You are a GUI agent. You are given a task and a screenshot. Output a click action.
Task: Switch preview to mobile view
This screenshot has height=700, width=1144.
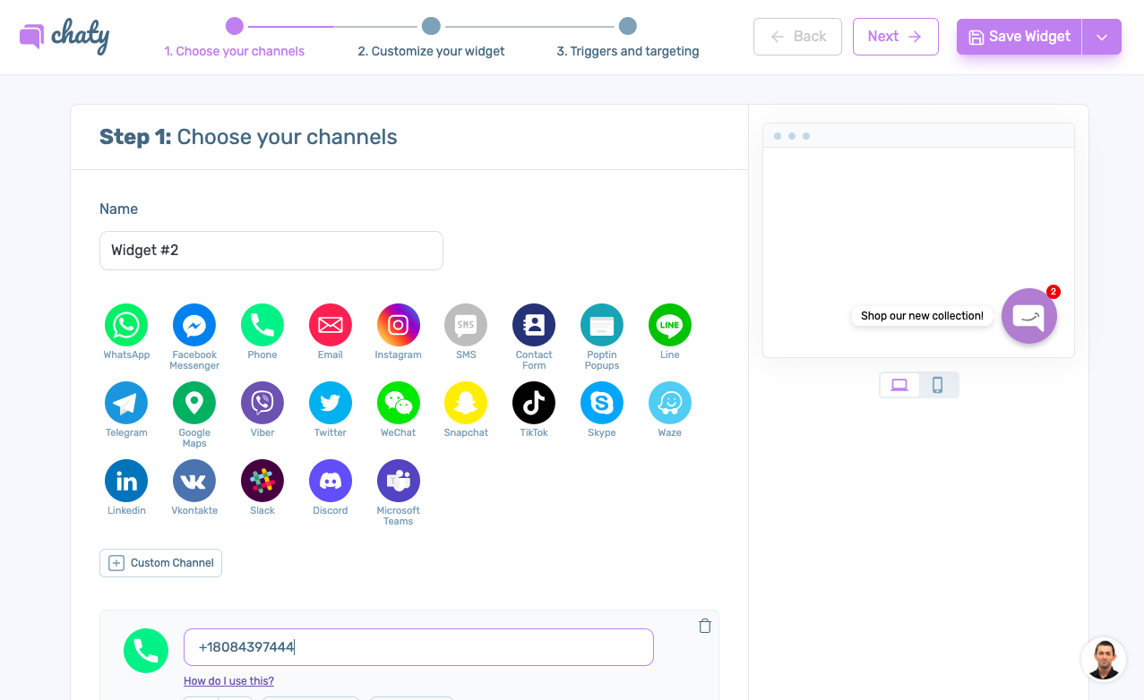coord(938,385)
